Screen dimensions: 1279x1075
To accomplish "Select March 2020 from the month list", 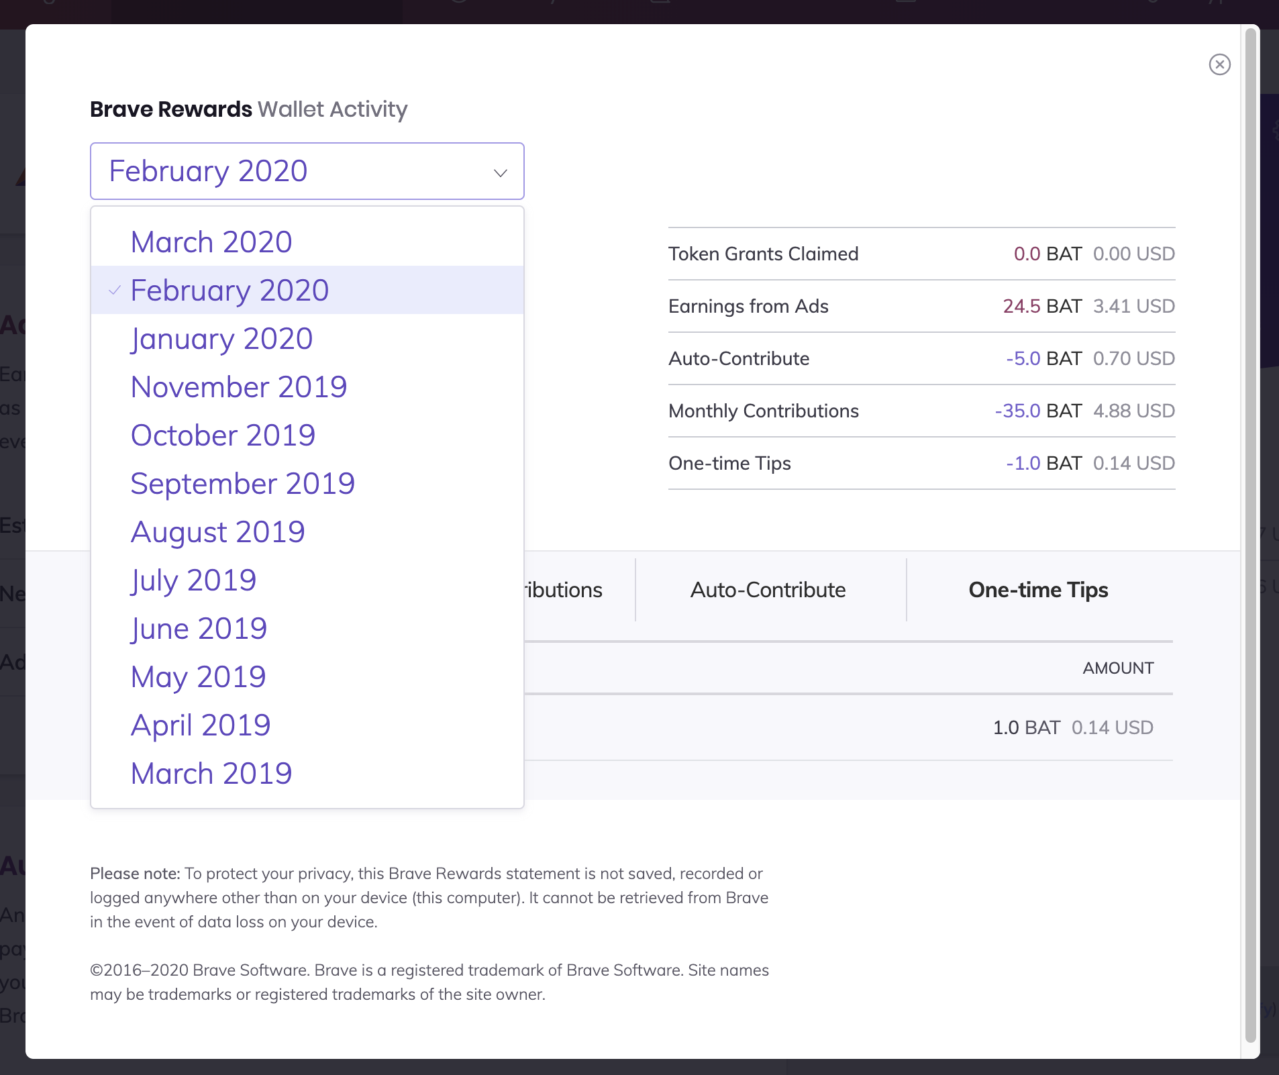I will tap(211, 242).
